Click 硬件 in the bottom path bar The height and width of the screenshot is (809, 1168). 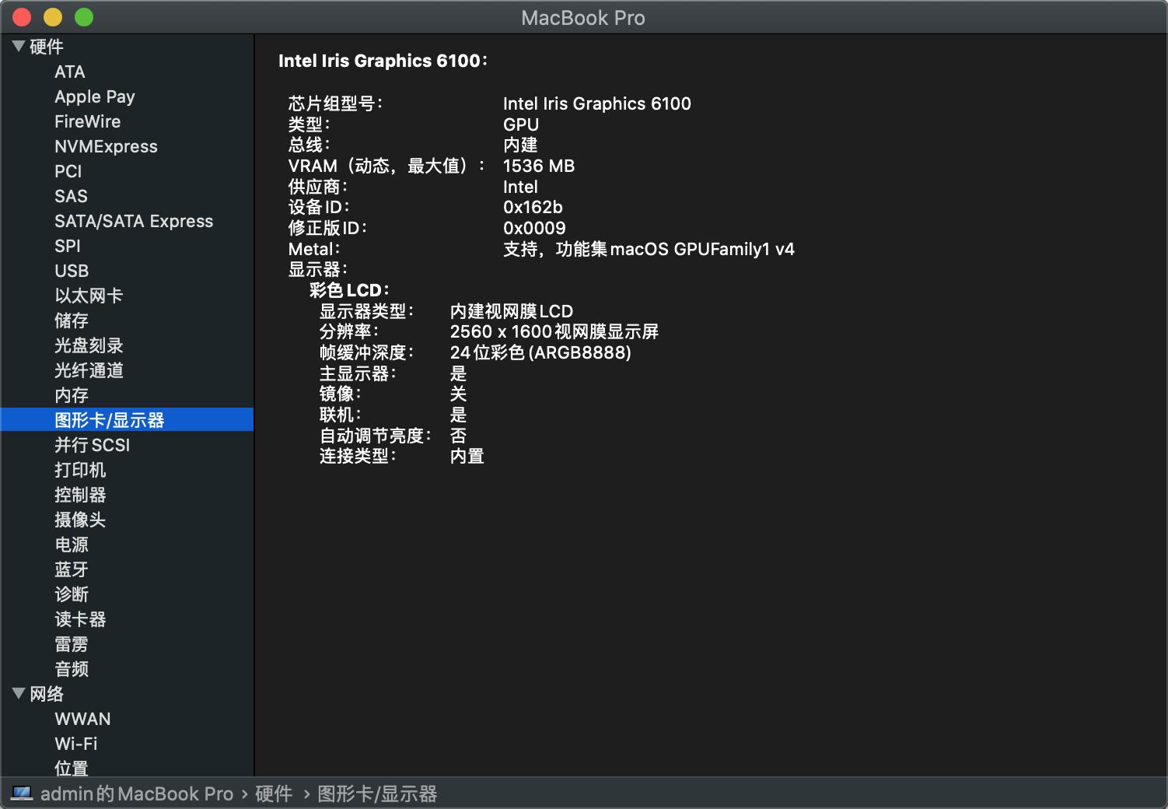pyautogui.click(x=274, y=794)
